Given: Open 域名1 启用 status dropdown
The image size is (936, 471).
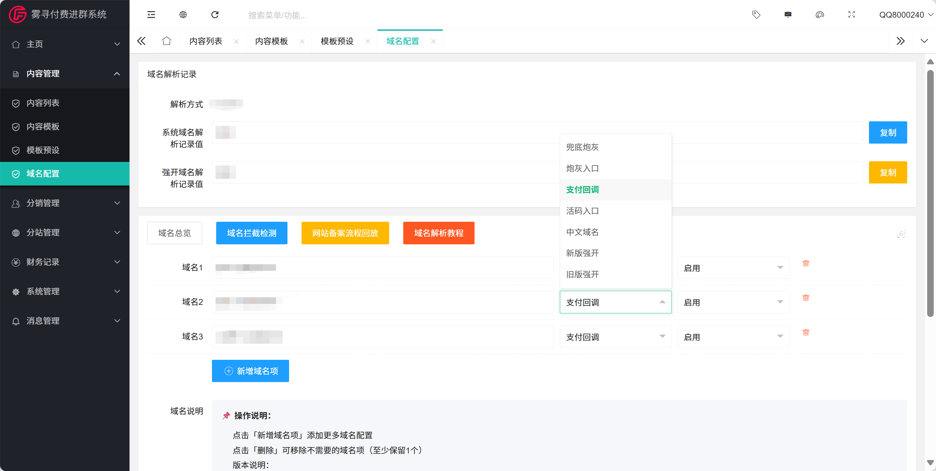Looking at the screenshot, I should coord(733,268).
